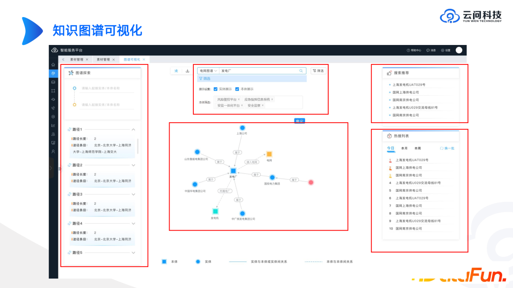Click the download icon in graph toolbar
The height and width of the screenshot is (288, 513).
[x=188, y=71]
